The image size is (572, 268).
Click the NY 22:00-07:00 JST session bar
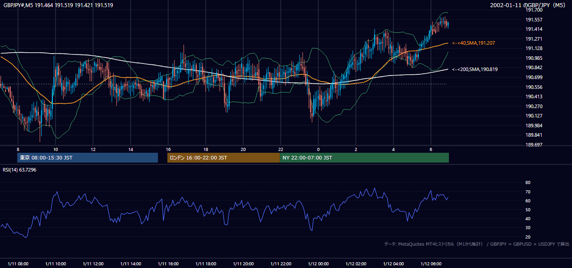[364, 158]
